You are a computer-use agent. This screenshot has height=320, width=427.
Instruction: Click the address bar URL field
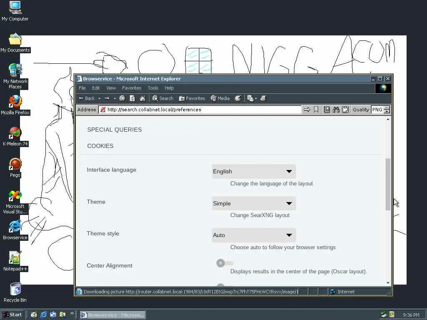(200, 110)
